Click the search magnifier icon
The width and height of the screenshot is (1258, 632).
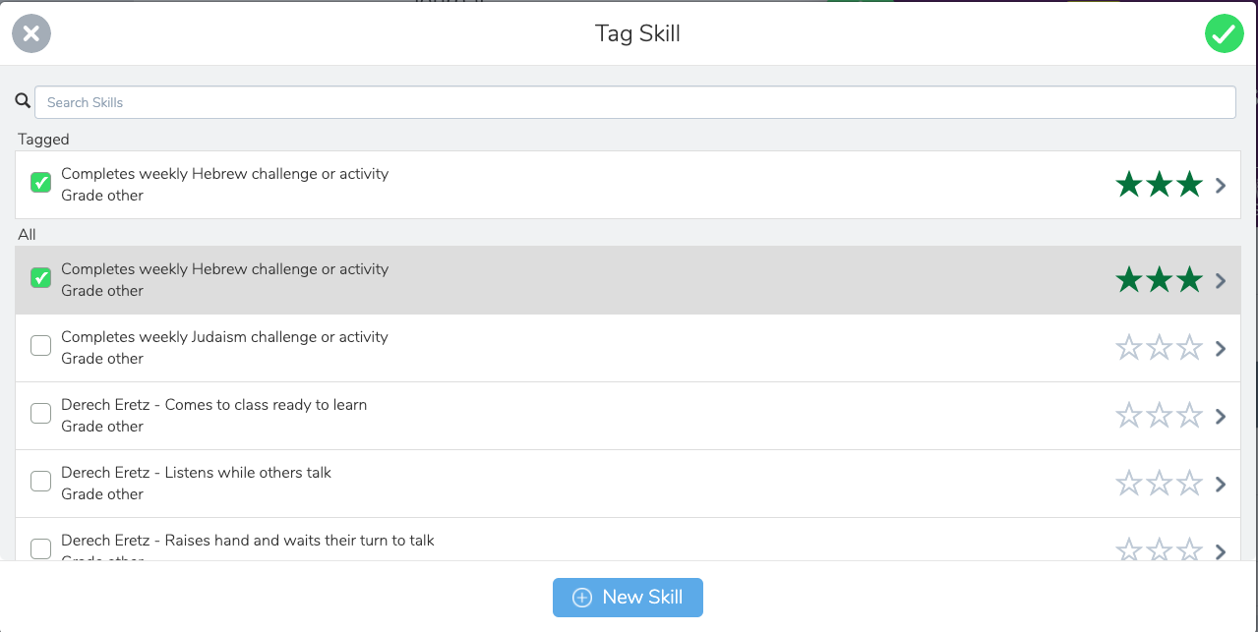coord(23,101)
